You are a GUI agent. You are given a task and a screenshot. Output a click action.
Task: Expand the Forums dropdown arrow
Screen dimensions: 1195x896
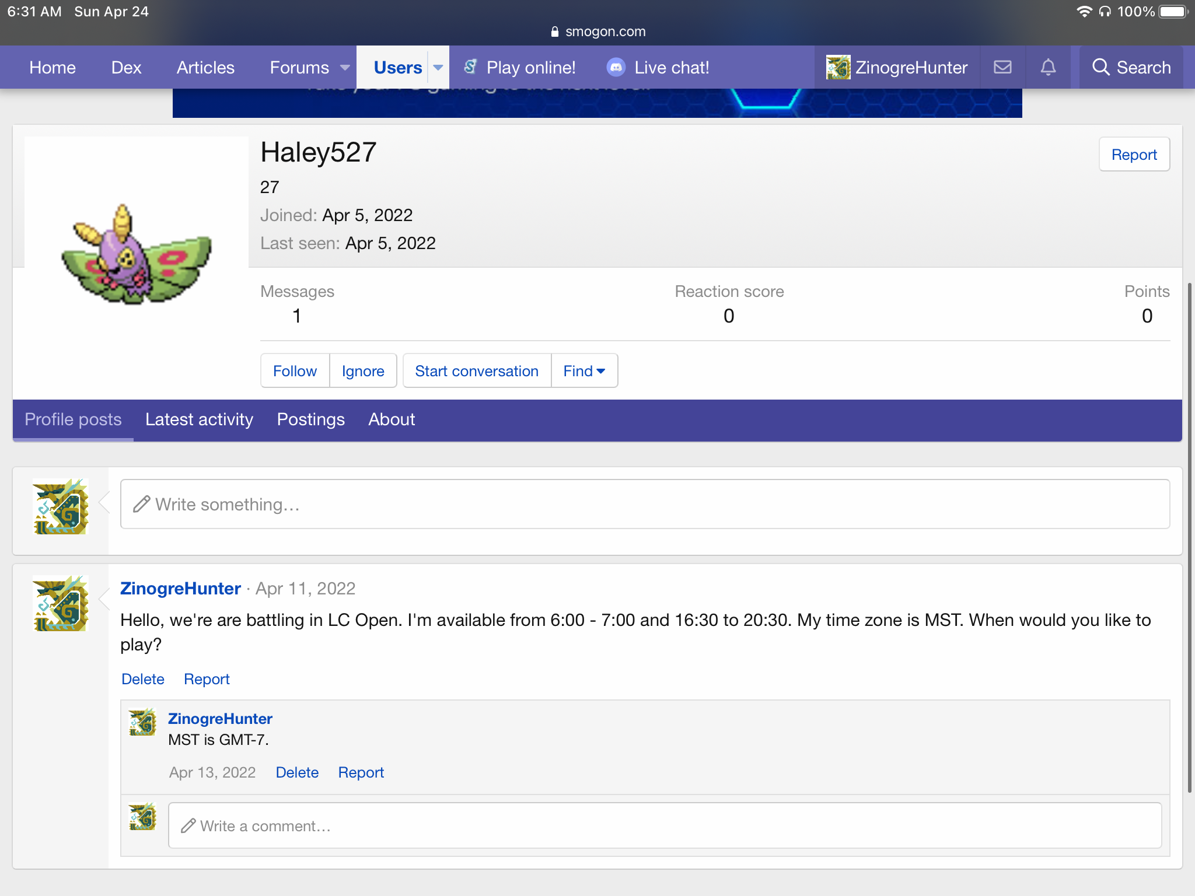[x=345, y=67]
